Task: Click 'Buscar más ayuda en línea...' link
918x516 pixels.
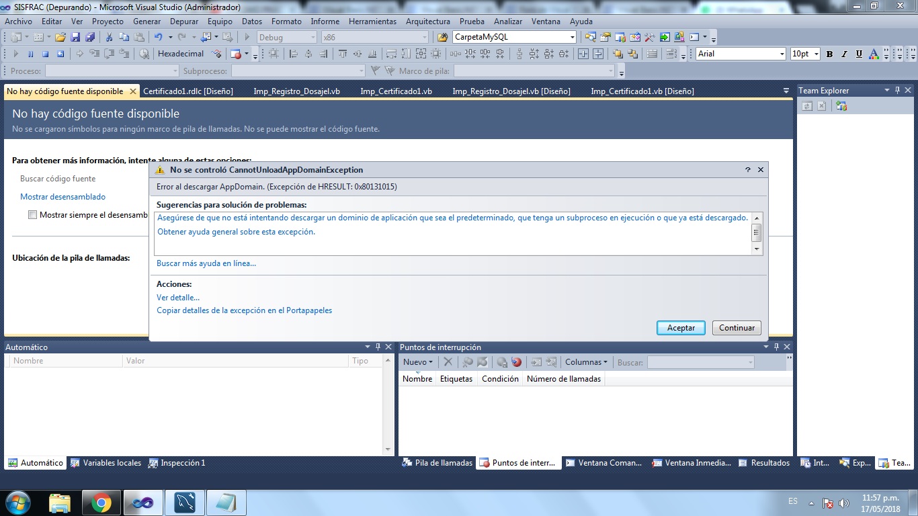Action: (206, 263)
